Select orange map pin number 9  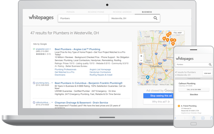coord(173,44)
